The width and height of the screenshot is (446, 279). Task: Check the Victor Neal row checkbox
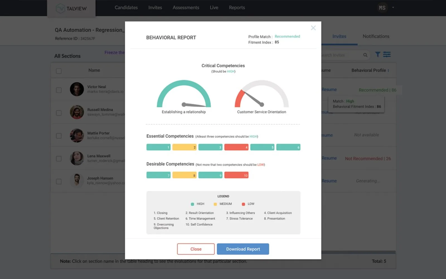59,90
